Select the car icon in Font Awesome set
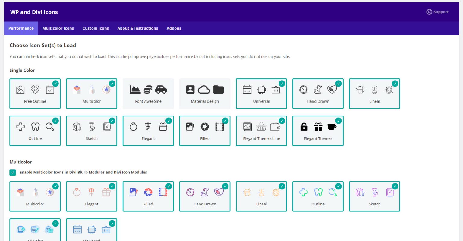Screen dimensions: 463x241 coord(162,89)
